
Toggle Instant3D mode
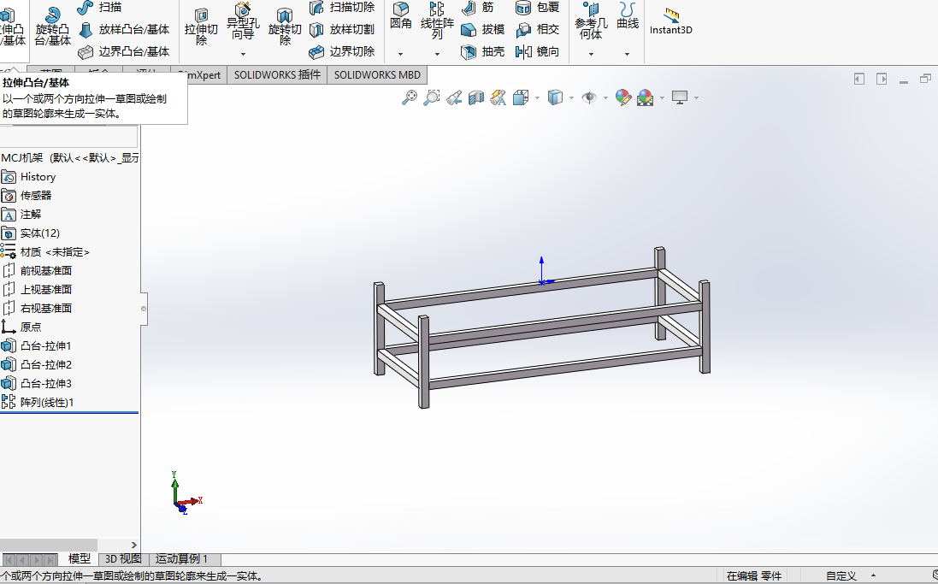(x=671, y=22)
